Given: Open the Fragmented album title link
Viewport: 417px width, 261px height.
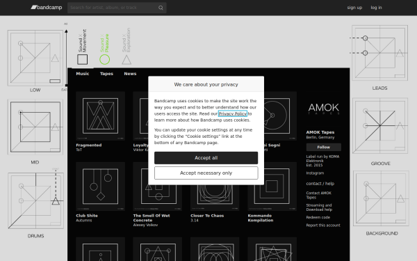Looking at the screenshot, I should pos(89,145).
